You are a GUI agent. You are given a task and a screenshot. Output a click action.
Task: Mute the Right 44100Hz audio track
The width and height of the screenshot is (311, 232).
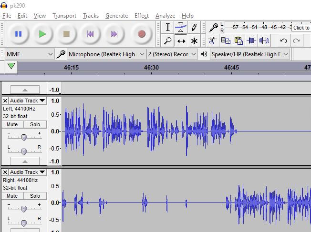(12, 196)
